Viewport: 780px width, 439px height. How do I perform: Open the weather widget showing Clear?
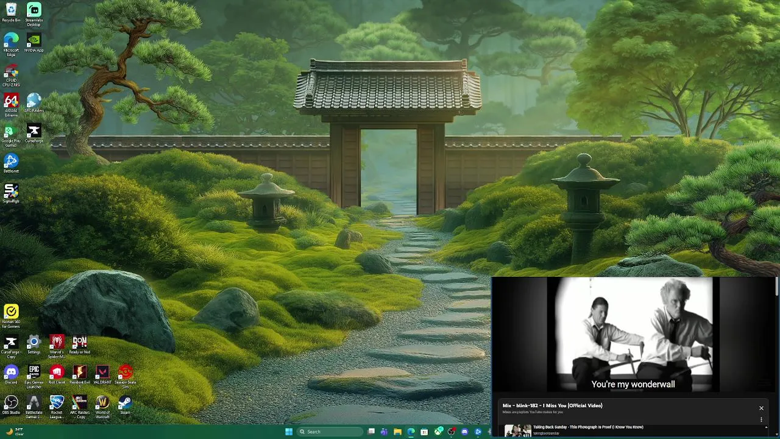tap(15, 432)
